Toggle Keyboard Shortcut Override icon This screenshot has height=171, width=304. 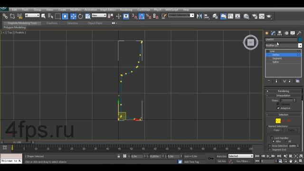(126, 16)
